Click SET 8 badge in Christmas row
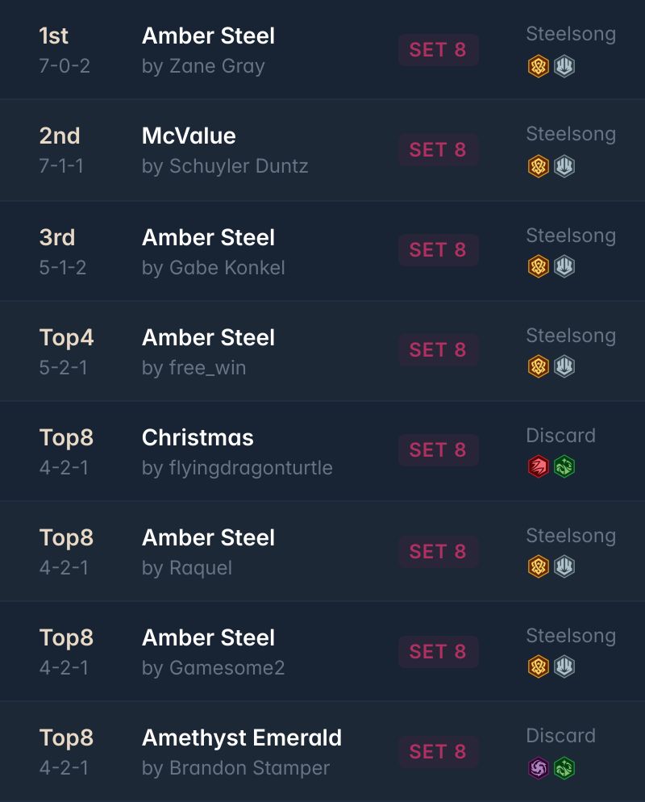This screenshot has height=802, width=645. [x=439, y=450]
